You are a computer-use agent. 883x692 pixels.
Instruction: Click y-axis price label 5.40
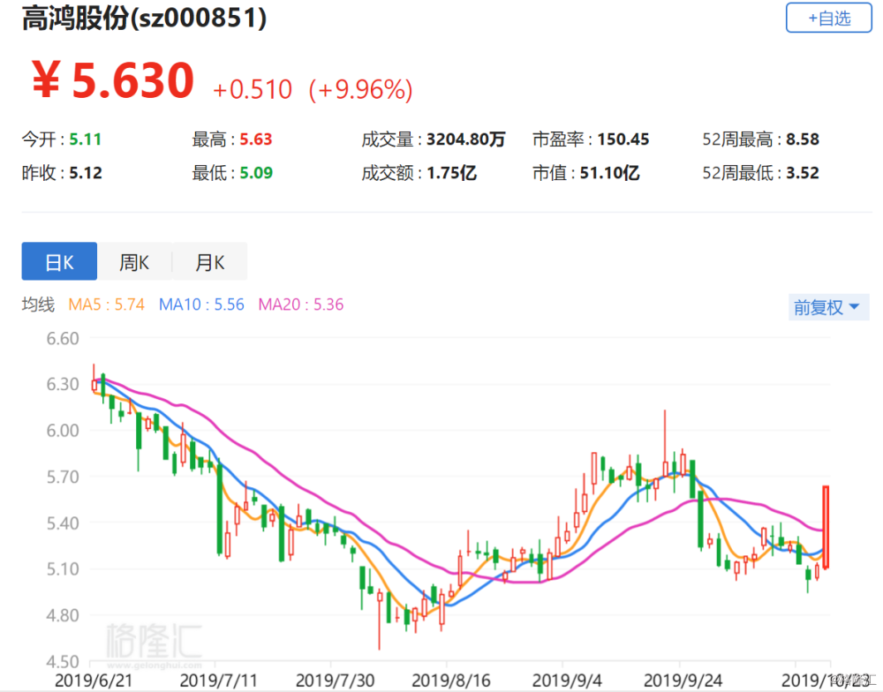pyautogui.click(x=63, y=523)
